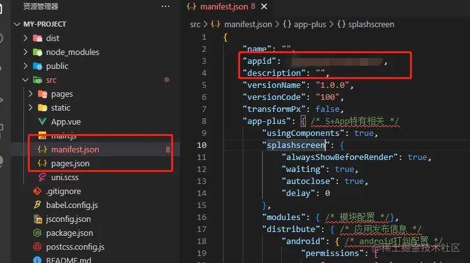Collapse the MY-PROJECT root folder
This screenshot has height=263, width=470.
[x=17, y=24]
